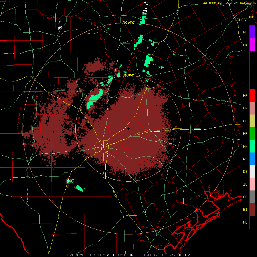The image size is (257, 257).
Task: Click the DS white legend swatch
Action: click(x=252, y=171)
